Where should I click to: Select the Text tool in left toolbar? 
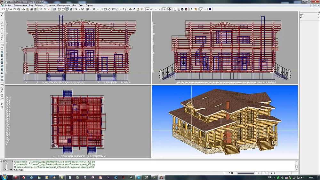click(2, 104)
